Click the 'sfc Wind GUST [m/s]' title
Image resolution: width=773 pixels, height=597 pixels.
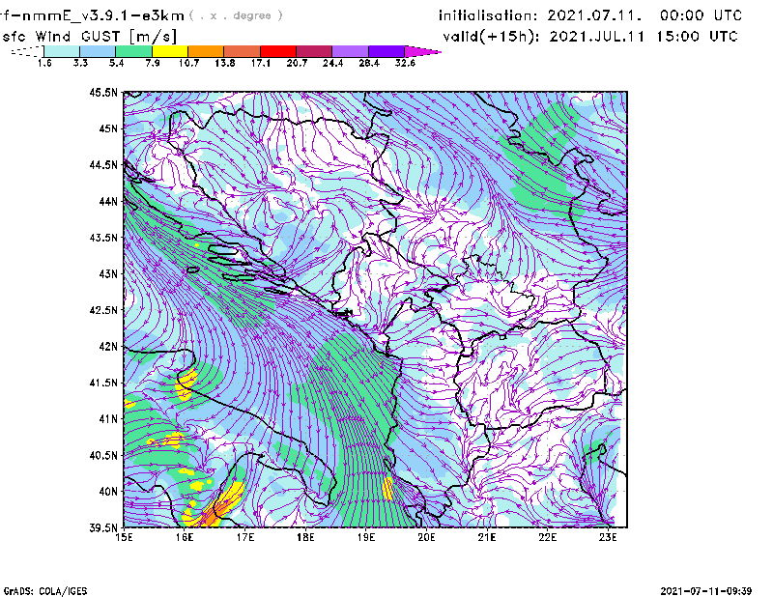pos(89,37)
